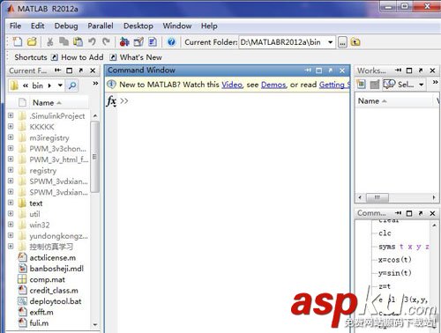Viewport: 441px width, 333px height.
Task: Expand the win32 folder
Action: (x=11, y=225)
